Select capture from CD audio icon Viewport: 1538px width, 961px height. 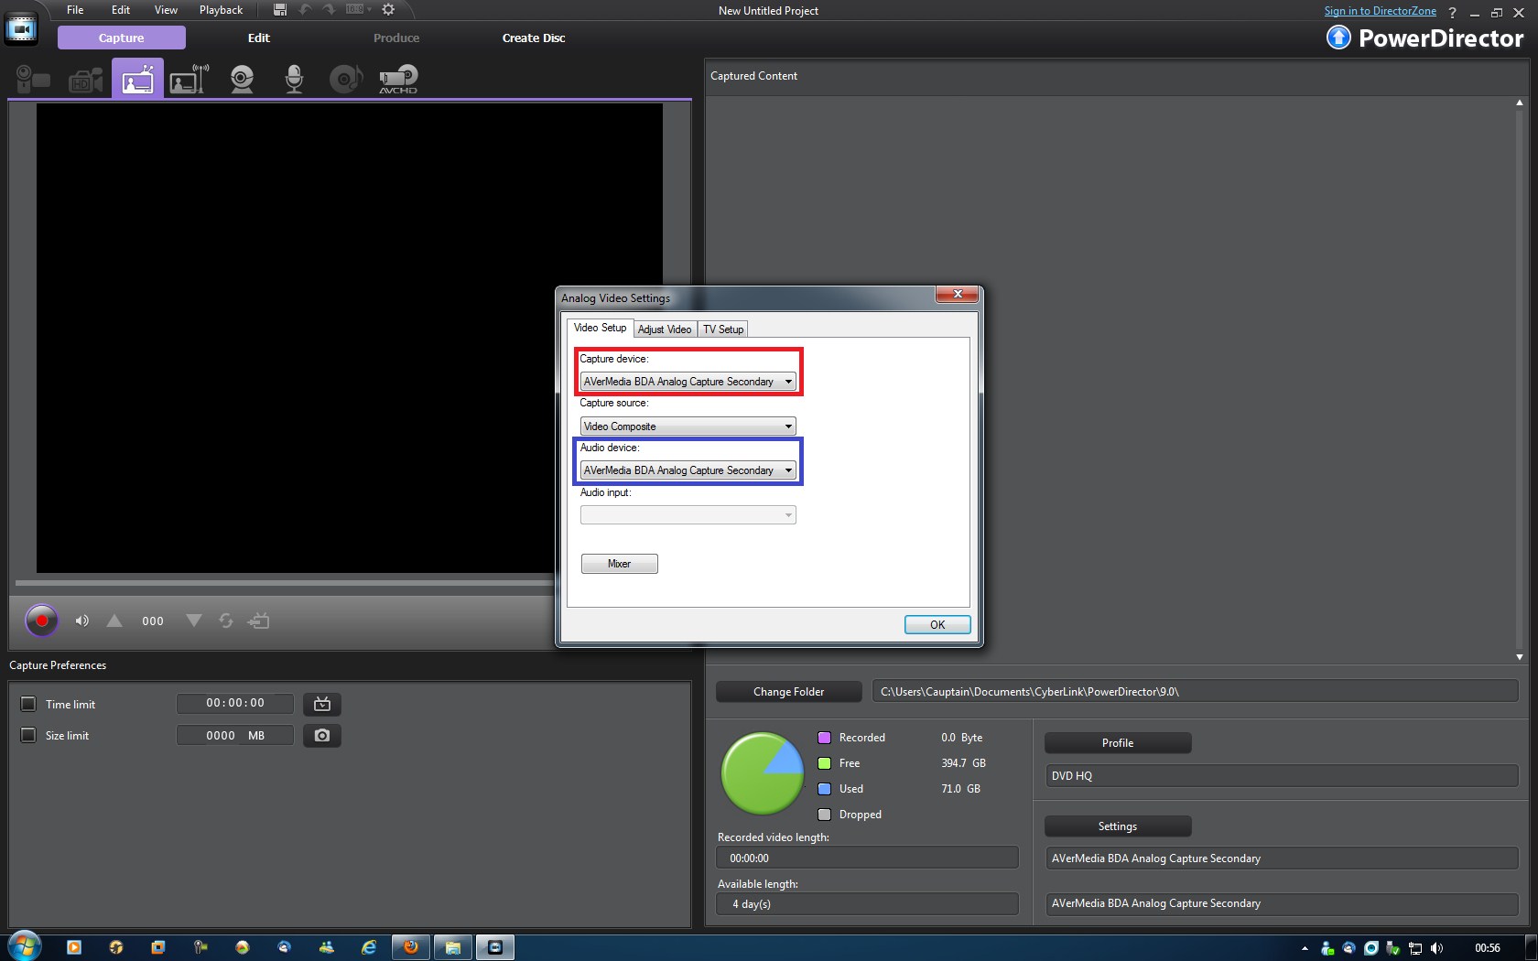[x=345, y=79]
